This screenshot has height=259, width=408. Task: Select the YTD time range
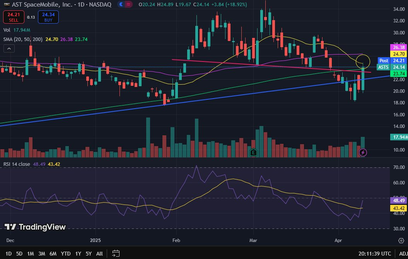click(66, 254)
